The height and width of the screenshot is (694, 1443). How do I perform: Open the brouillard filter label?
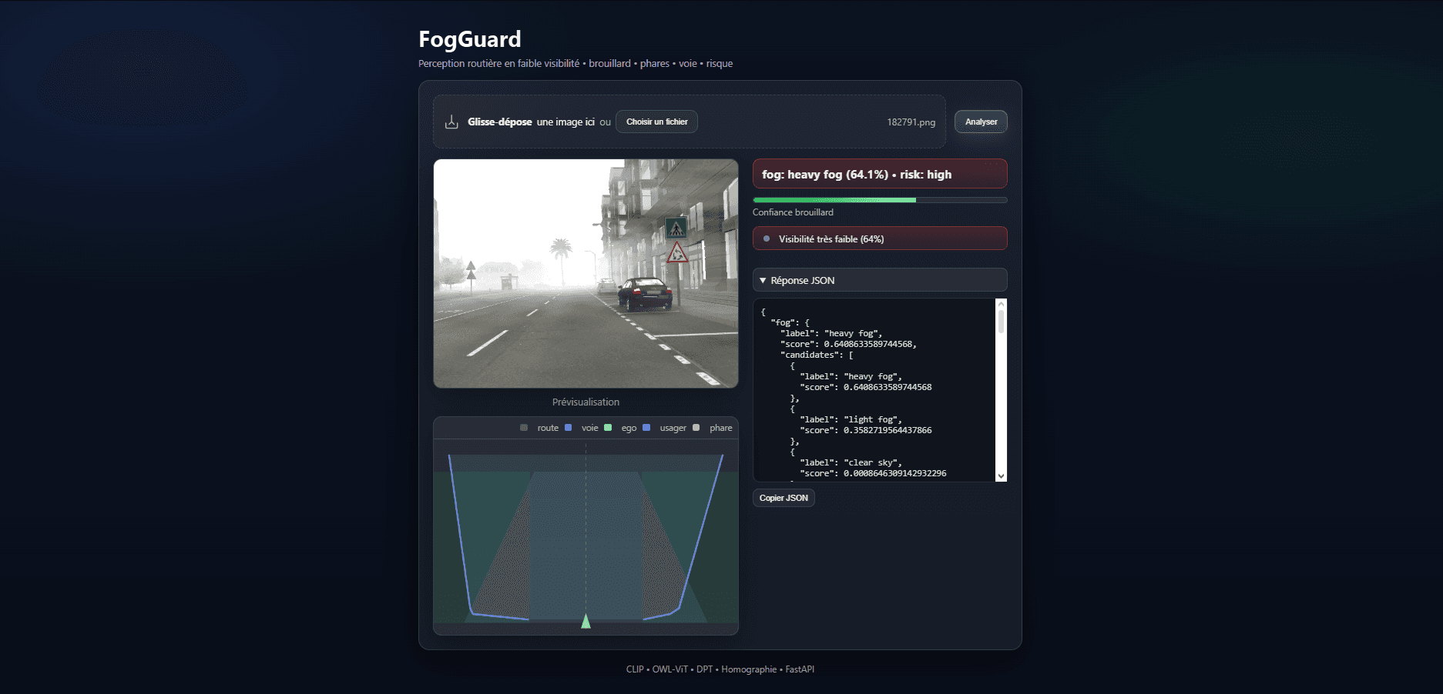point(609,63)
